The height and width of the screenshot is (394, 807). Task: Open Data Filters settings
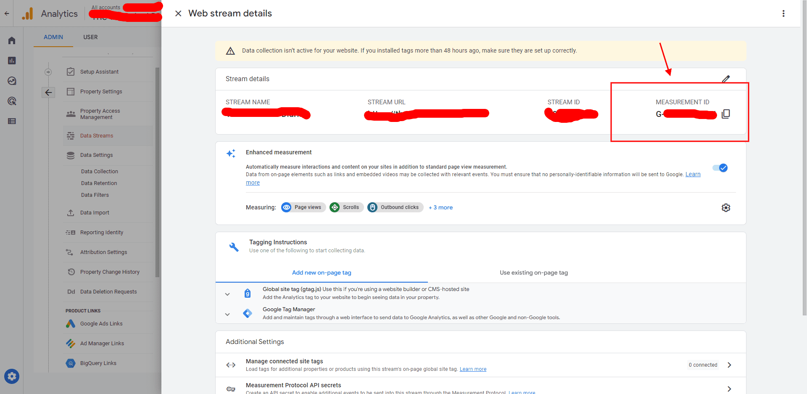[95, 195]
